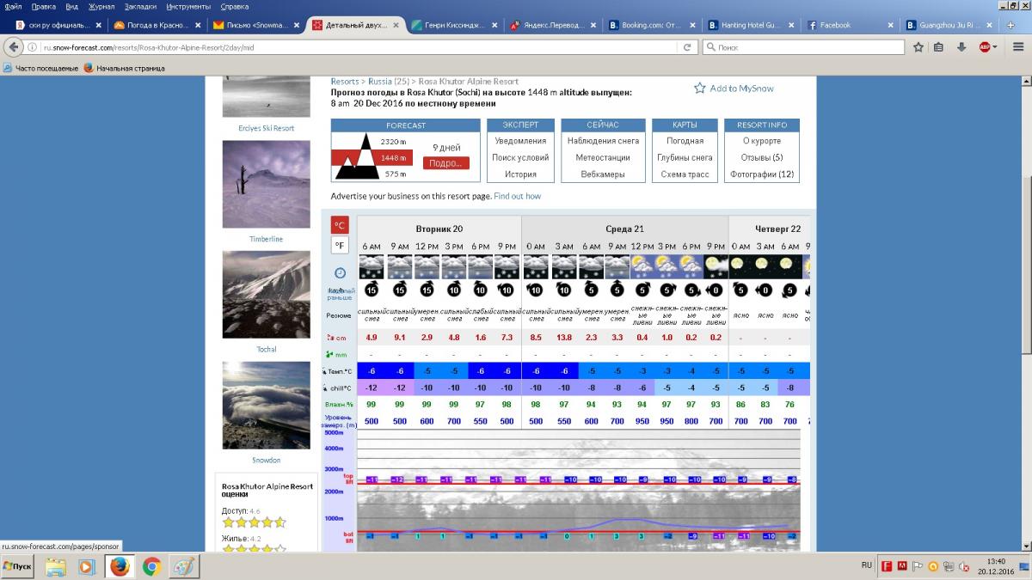Click in the Поиск search field
The width and height of the screenshot is (1032, 580).
click(803, 47)
